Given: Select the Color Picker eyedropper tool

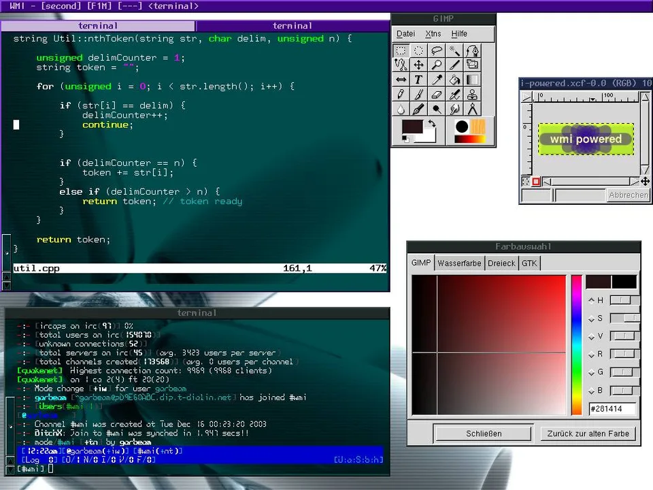Looking at the screenshot, I should tap(437, 80).
